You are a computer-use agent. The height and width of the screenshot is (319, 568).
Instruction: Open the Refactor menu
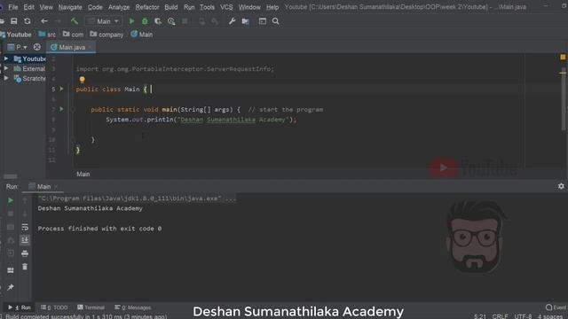(x=147, y=7)
